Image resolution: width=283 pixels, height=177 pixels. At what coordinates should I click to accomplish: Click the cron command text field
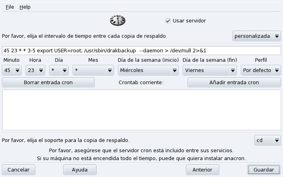tap(141, 51)
